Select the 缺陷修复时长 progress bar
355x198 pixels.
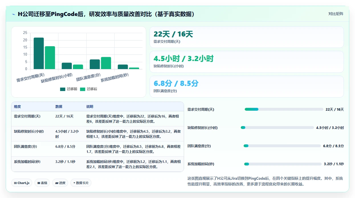[277, 128]
